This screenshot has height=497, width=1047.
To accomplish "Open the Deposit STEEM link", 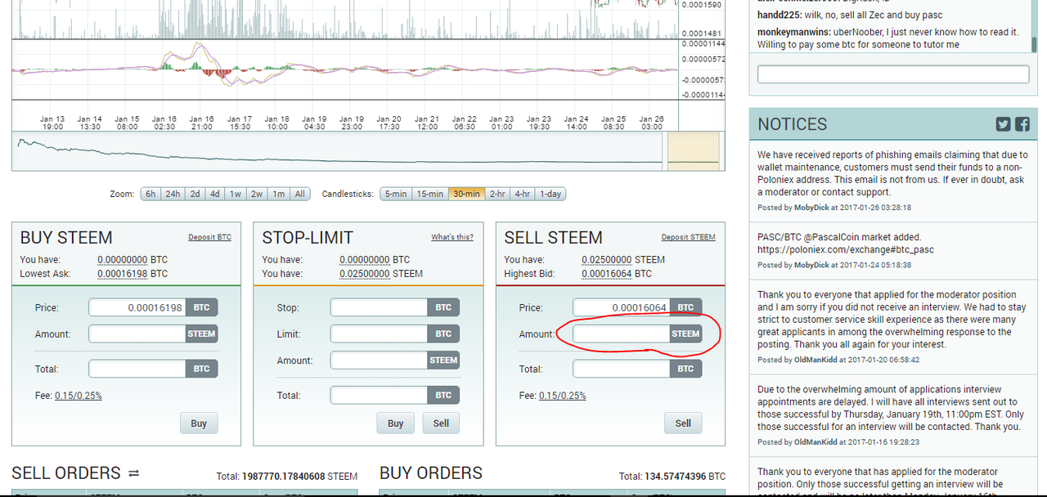I will (688, 237).
